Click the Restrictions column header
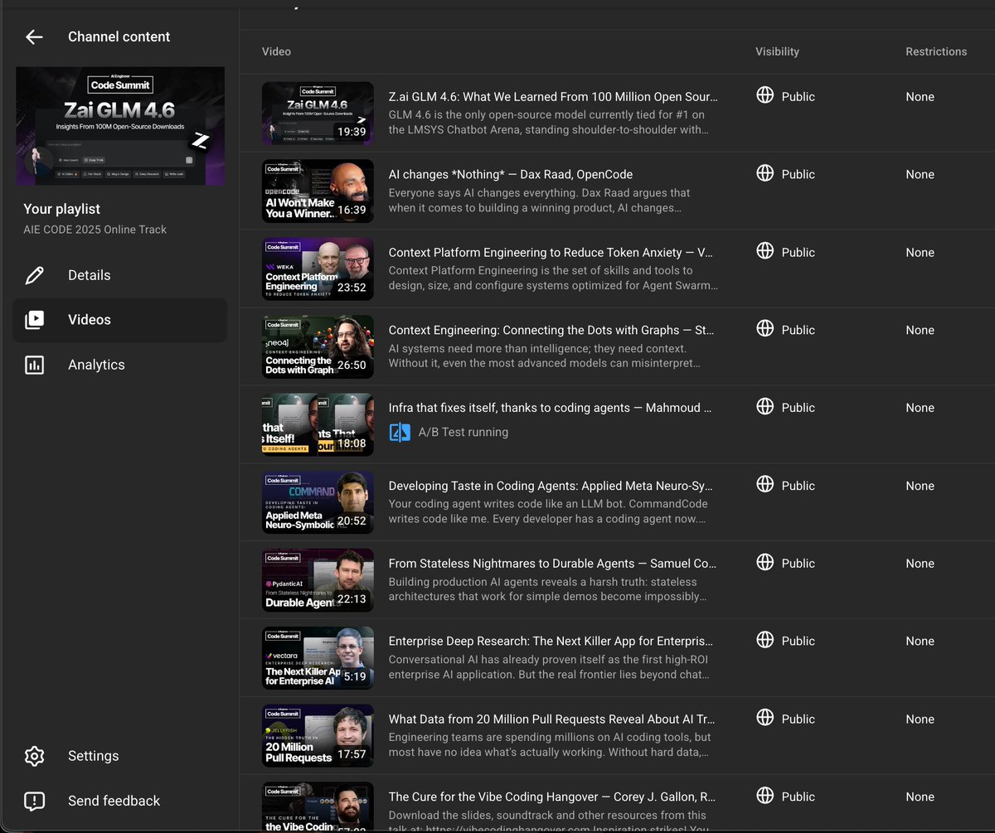This screenshot has width=995, height=833. pyautogui.click(x=935, y=51)
